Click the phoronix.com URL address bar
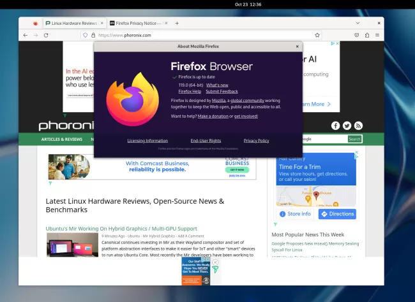The height and width of the screenshot is (302, 415). [192, 35]
